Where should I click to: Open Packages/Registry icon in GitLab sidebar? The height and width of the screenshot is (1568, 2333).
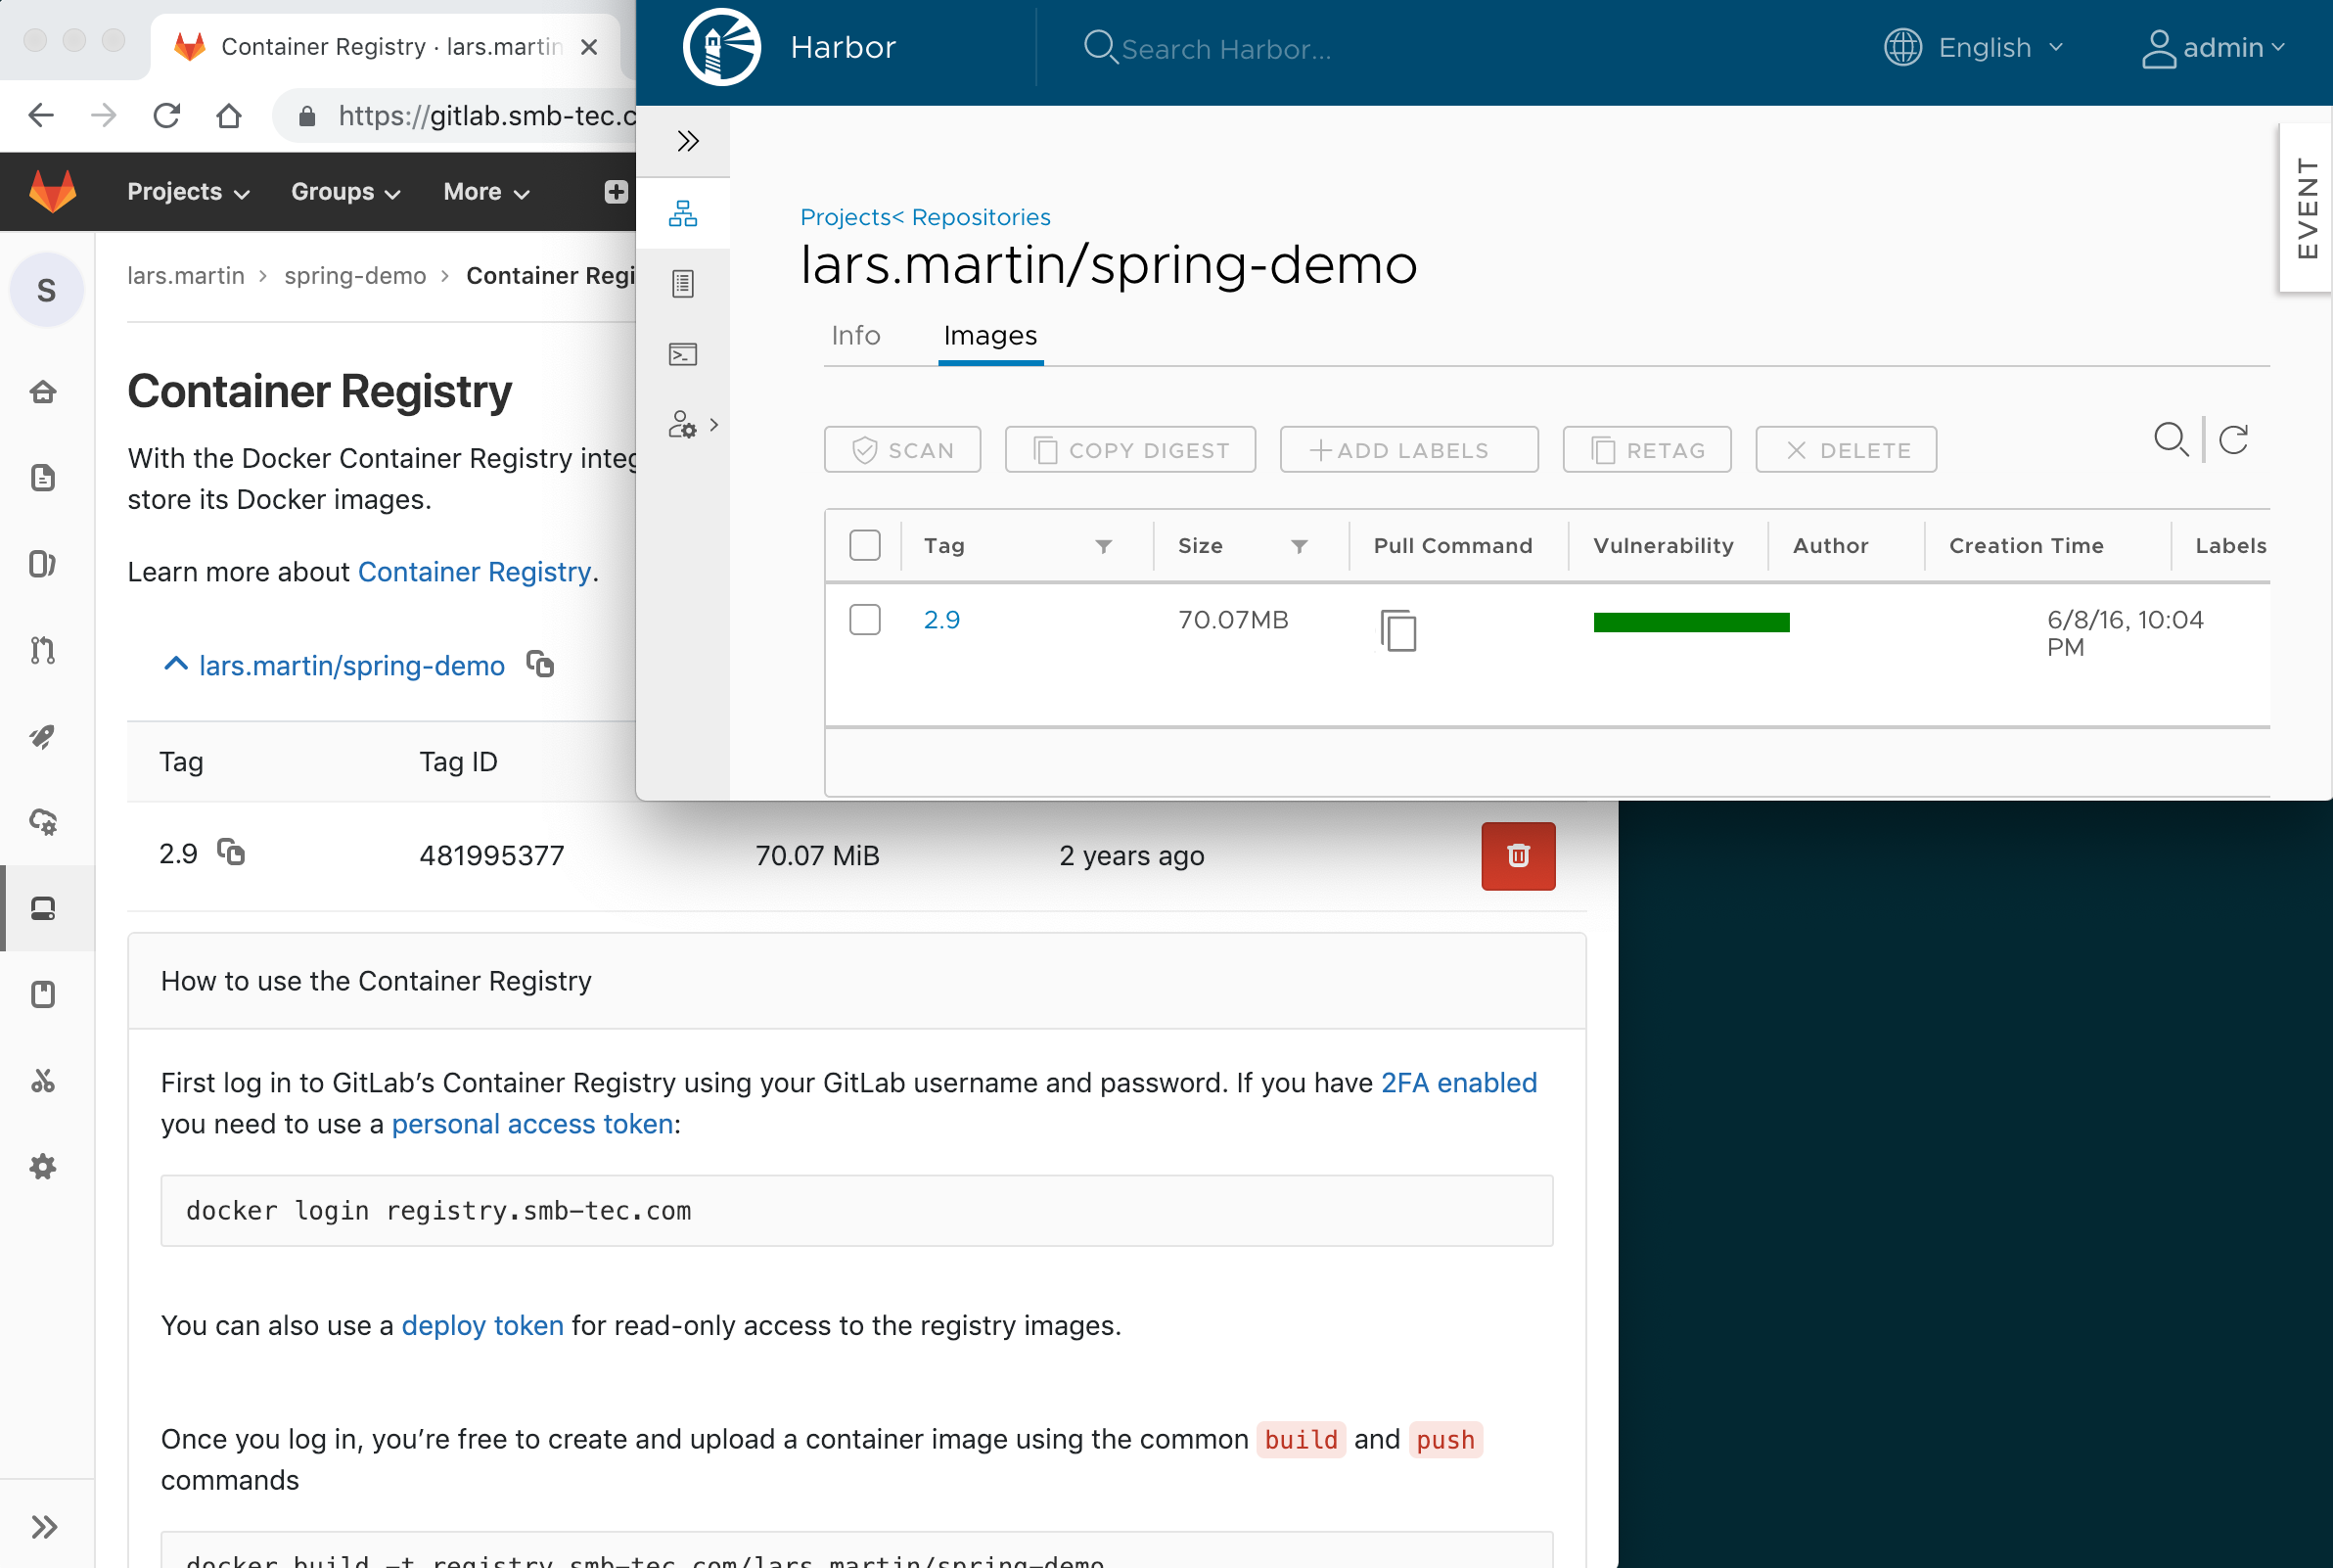click(43, 908)
